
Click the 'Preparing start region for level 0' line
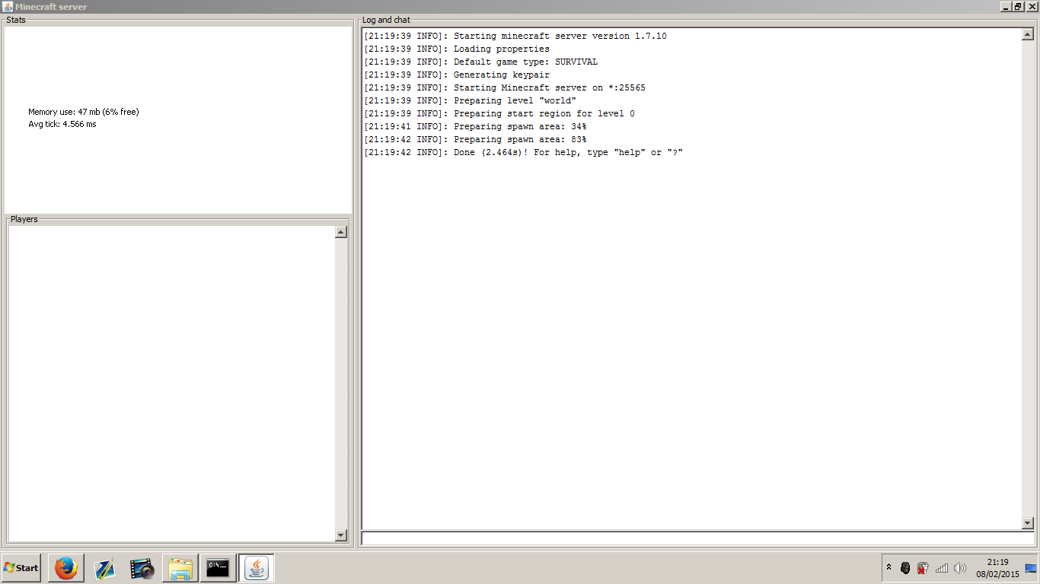[499, 113]
